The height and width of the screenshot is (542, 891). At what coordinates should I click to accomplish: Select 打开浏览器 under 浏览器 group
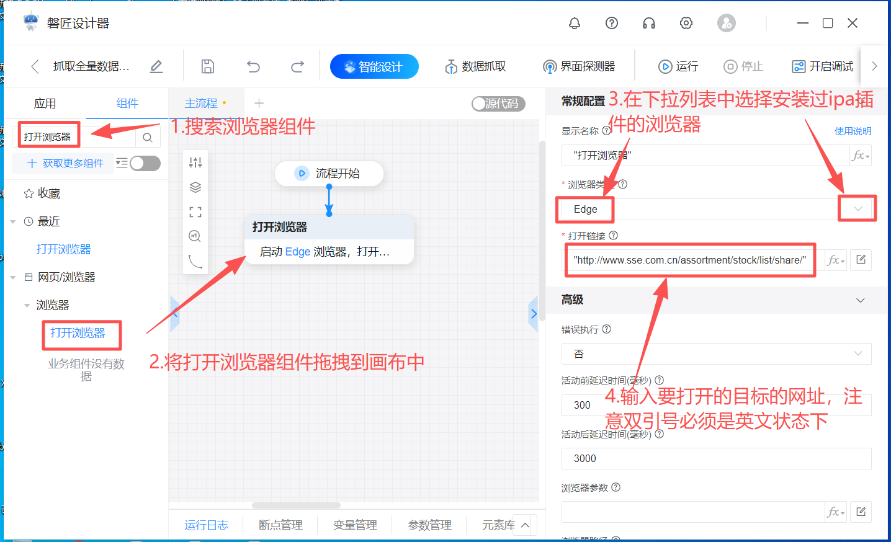pos(78,333)
